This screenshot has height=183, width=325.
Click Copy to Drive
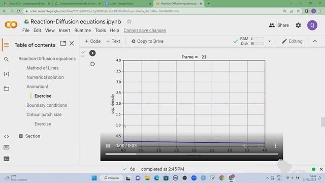(147, 41)
